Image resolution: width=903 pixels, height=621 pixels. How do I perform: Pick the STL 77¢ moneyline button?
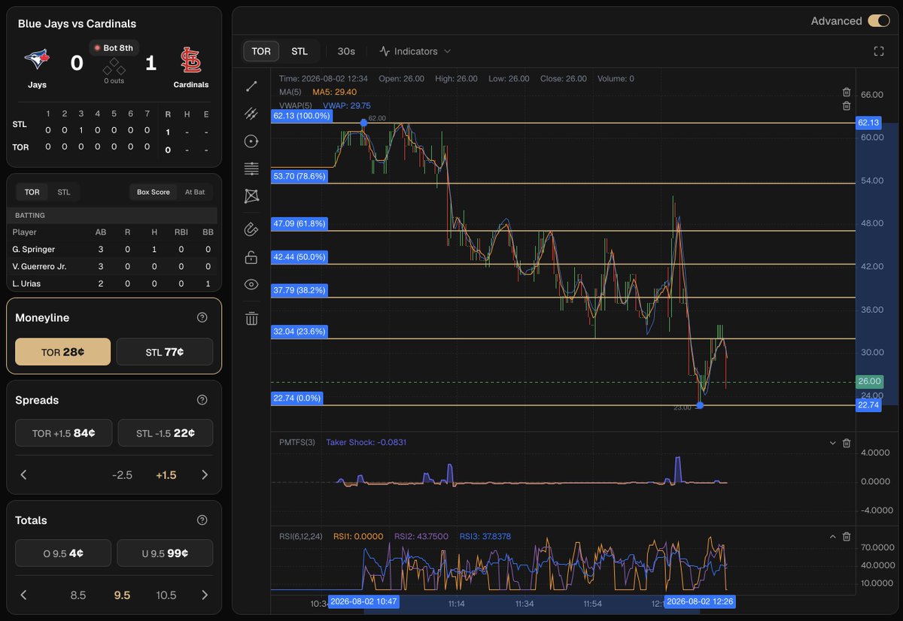click(165, 352)
